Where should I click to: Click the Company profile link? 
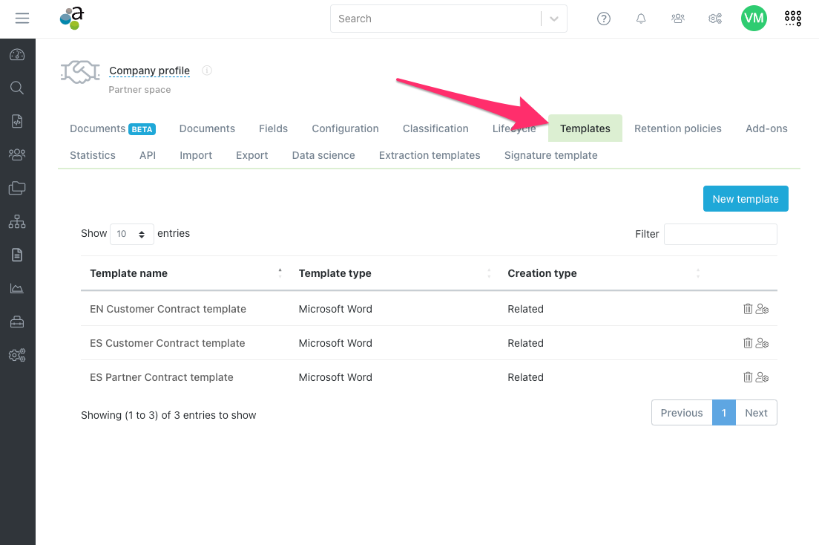tap(149, 71)
